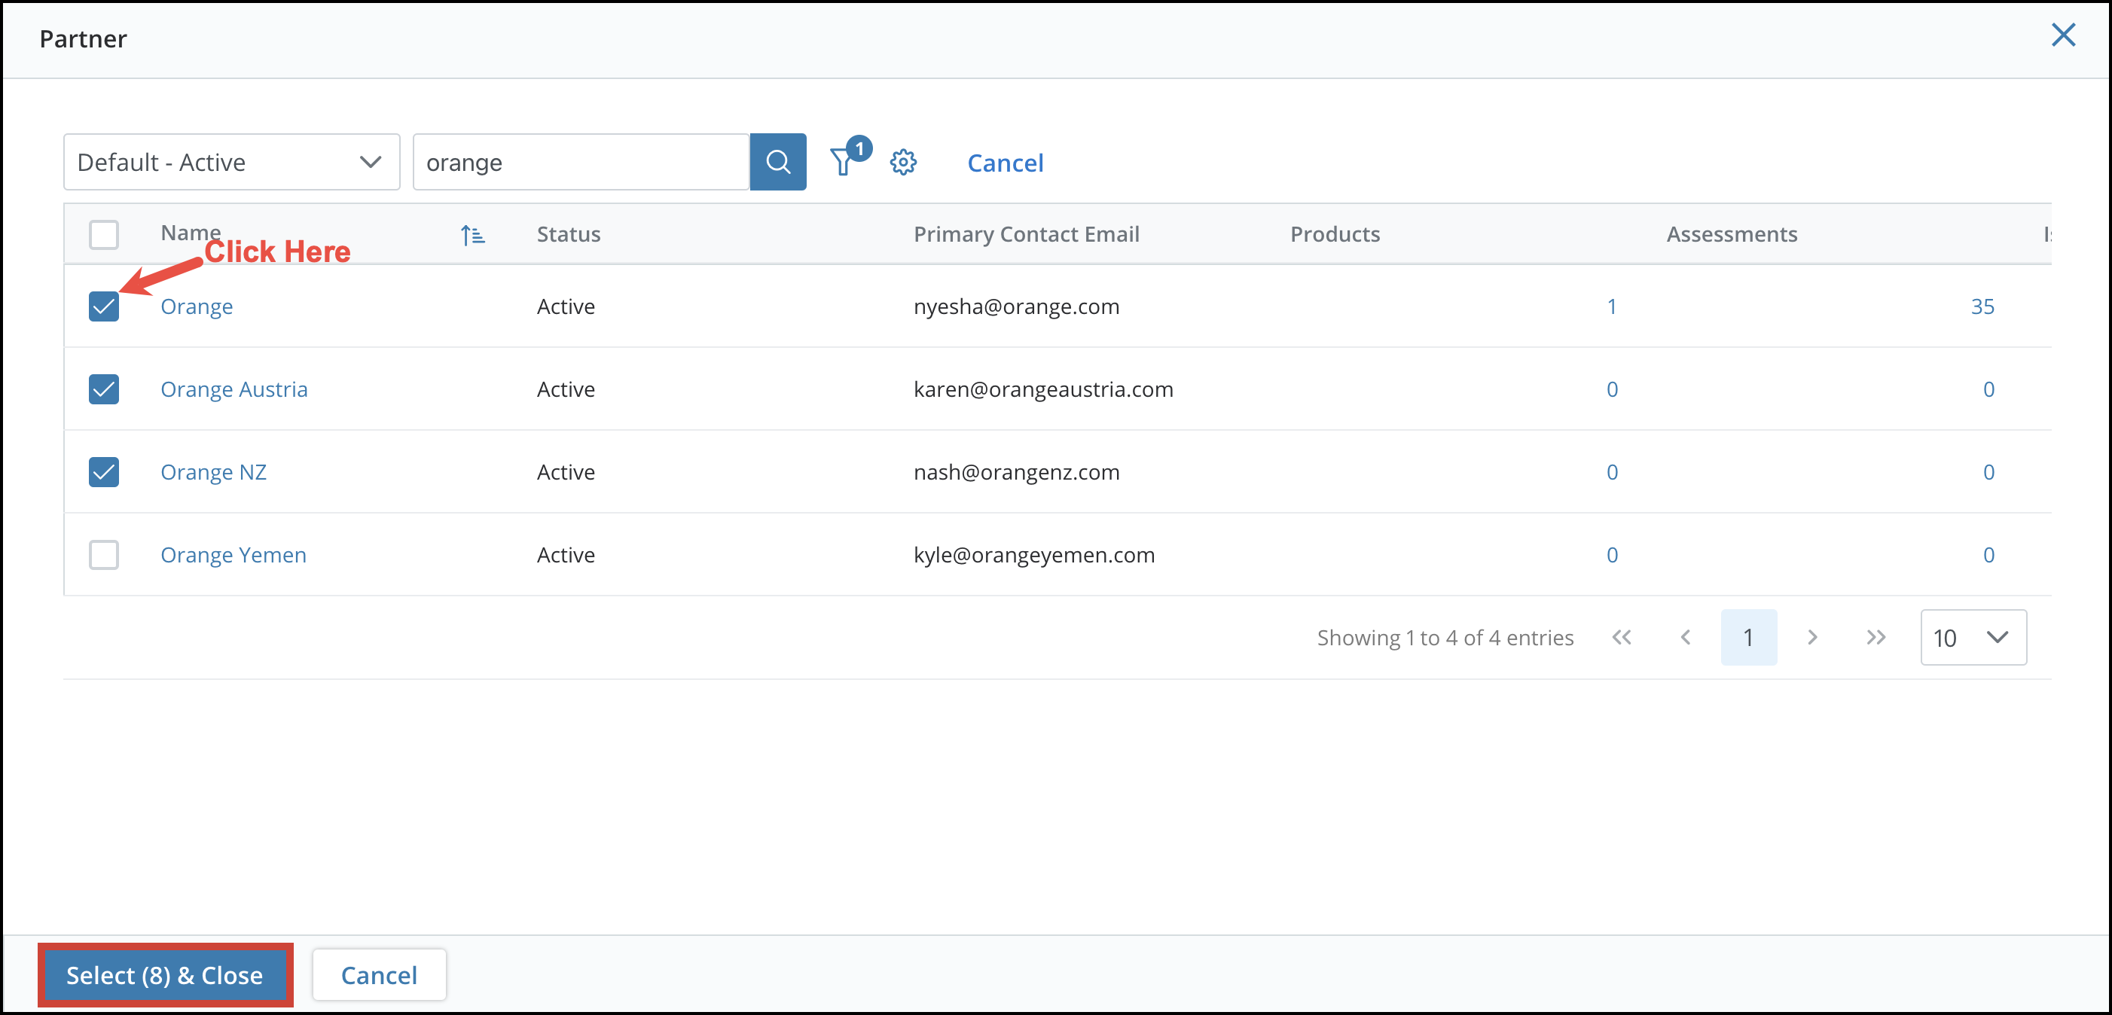Screen dimensions: 2112x1015
Task: Click the Status column header
Action: pyautogui.click(x=568, y=234)
